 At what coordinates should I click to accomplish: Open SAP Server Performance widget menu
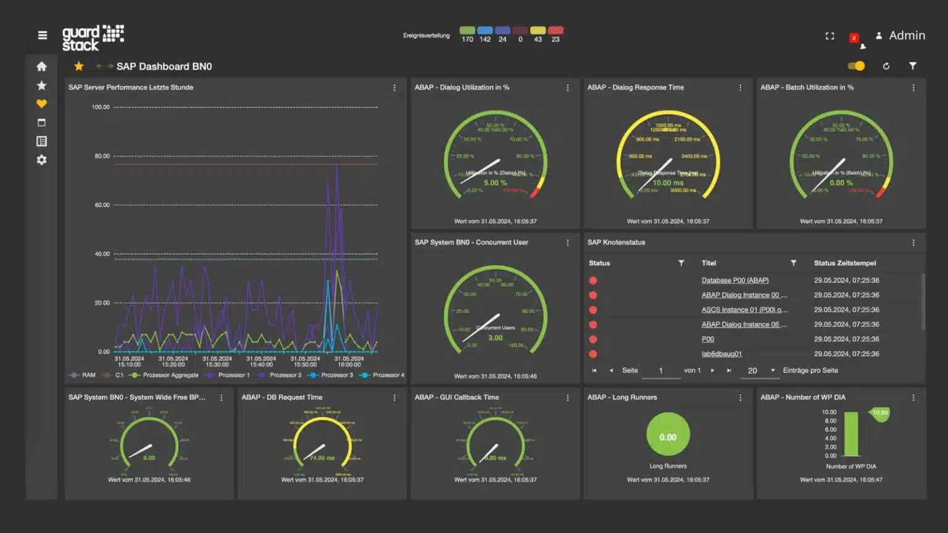coord(394,88)
